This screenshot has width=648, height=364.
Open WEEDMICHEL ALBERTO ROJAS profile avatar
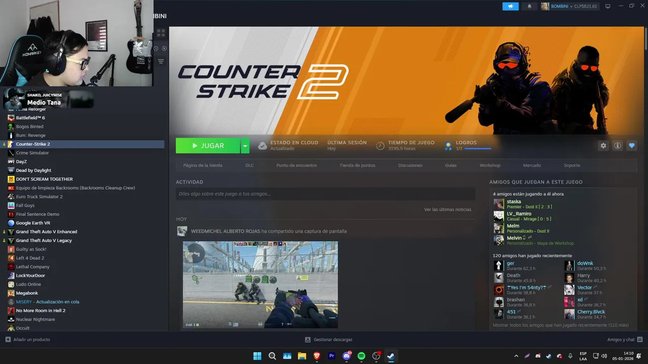click(x=182, y=231)
